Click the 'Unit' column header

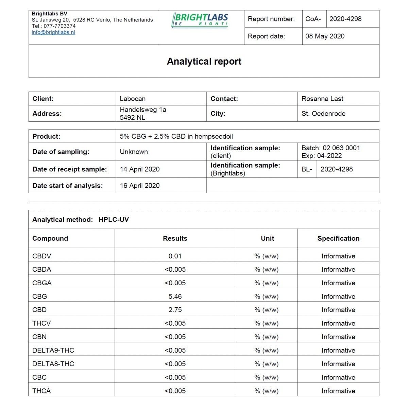(267, 239)
